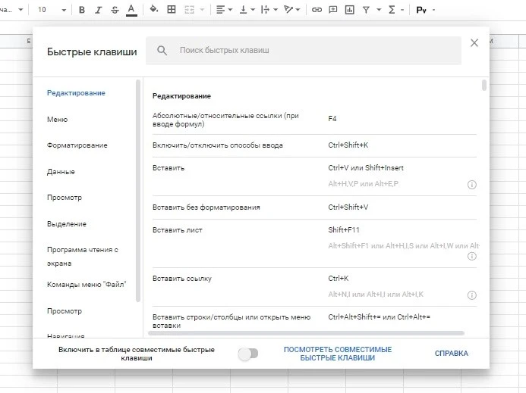Apply strikethrough formatting

115,10
